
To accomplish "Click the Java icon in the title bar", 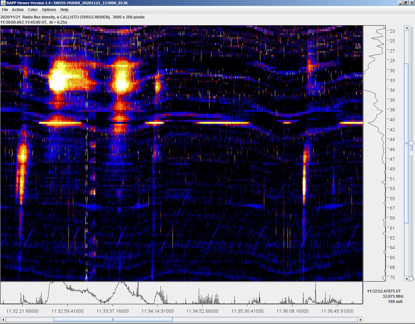I will 3,3.
